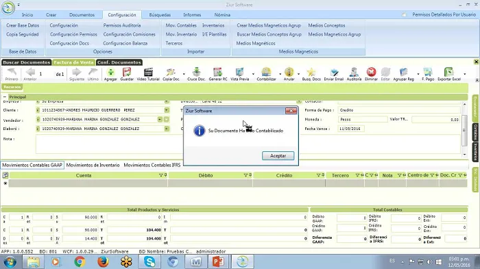Click Permisos Auditoría option
The width and height of the screenshot is (480, 269).
[x=122, y=25]
